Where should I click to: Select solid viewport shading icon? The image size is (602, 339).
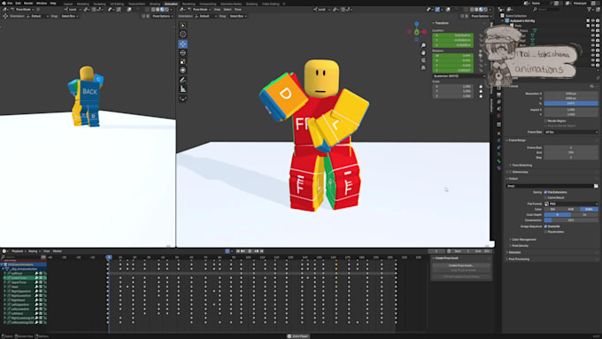[x=476, y=10]
